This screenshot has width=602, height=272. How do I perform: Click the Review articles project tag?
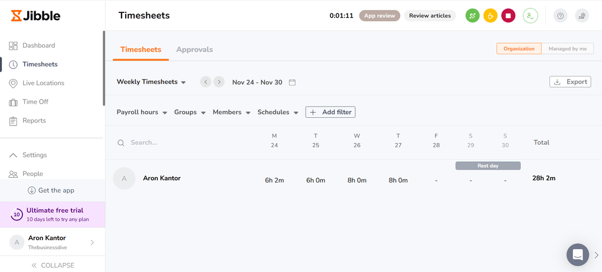(430, 16)
